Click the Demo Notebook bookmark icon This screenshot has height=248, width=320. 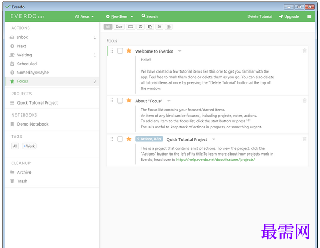[x=12, y=124]
